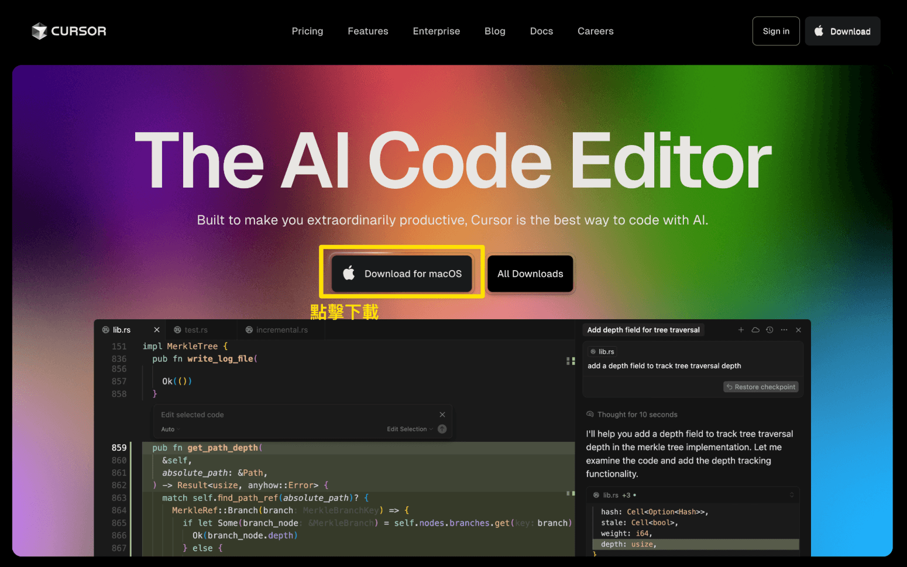Viewport: 907px width, 567px height.
Task: Click line number 151 in gutter
Action: [x=119, y=346]
